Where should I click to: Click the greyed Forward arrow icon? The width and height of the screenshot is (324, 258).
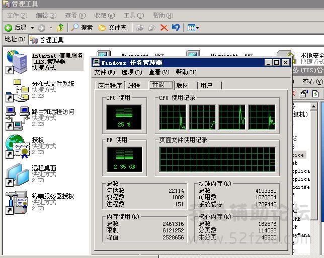pos(41,28)
